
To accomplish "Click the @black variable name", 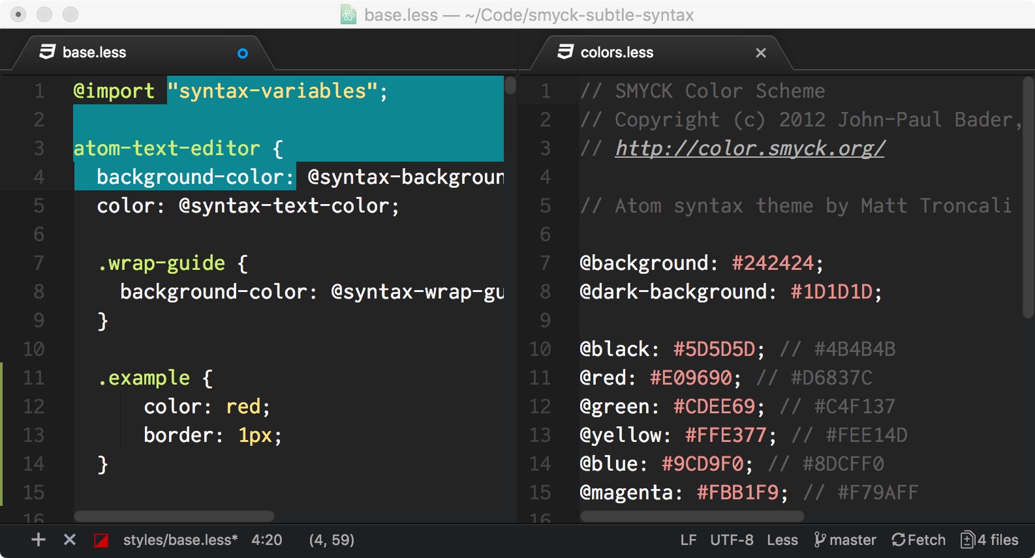I will click(615, 349).
